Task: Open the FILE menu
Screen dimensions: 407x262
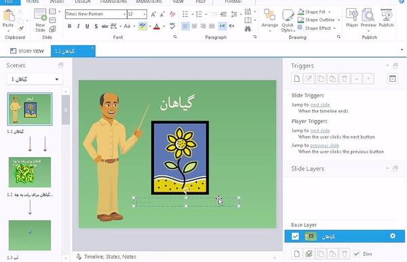Action: (9, 1)
